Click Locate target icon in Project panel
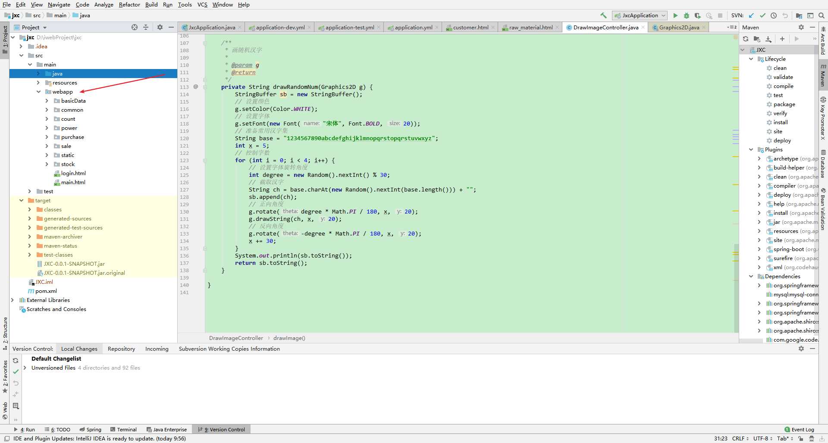The image size is (828, 443). 135,27
